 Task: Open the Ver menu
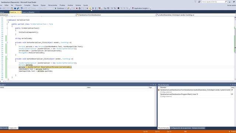(x=12, y=5)
